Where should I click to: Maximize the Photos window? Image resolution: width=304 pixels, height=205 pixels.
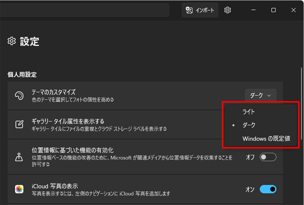coord(274,10)
